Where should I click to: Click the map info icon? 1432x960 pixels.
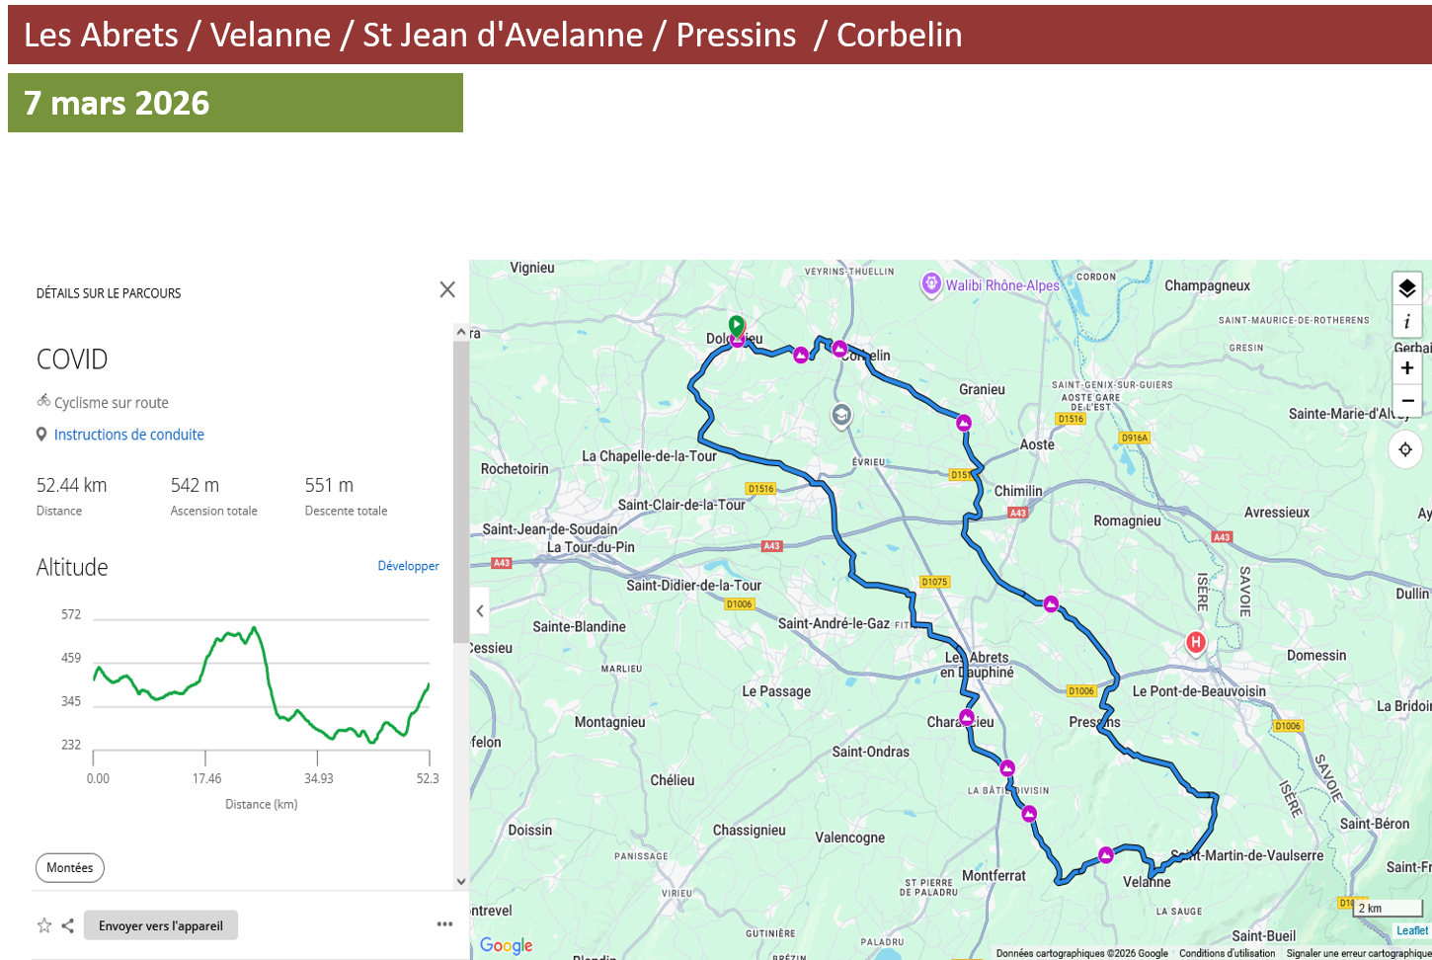(1406, 322)
